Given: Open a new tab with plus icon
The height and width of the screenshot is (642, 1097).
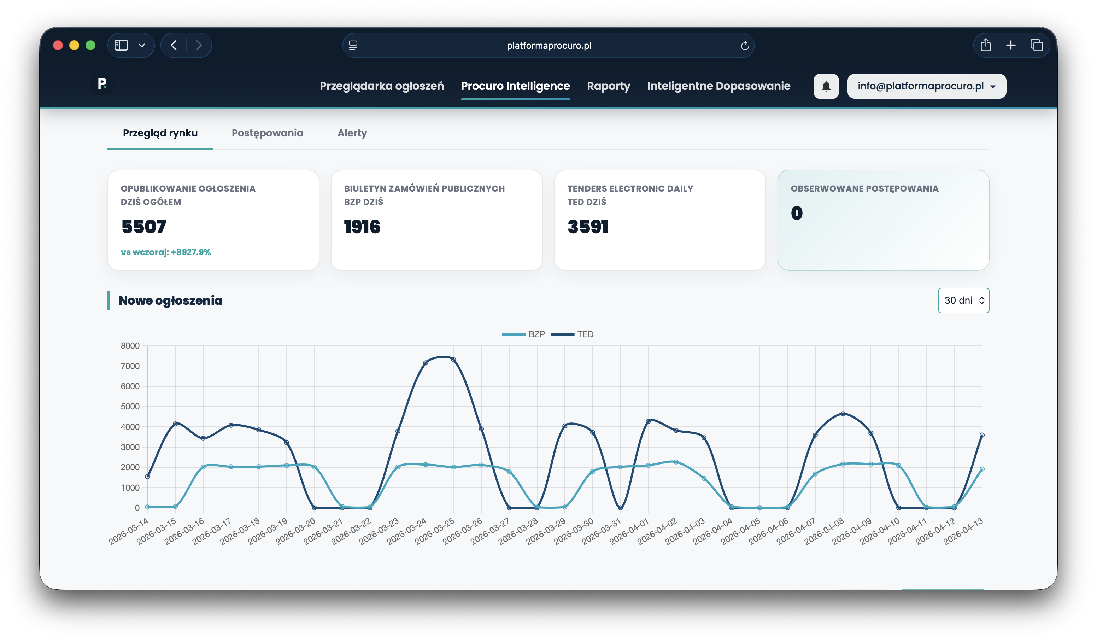Looking at the screenshot, I should point(1011,45).
